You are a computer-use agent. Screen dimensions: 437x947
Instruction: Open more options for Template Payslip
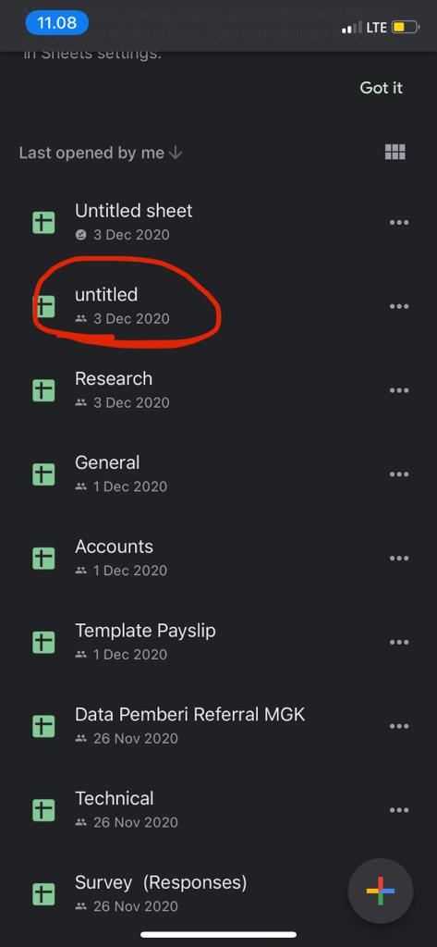(x=399, y=642)
